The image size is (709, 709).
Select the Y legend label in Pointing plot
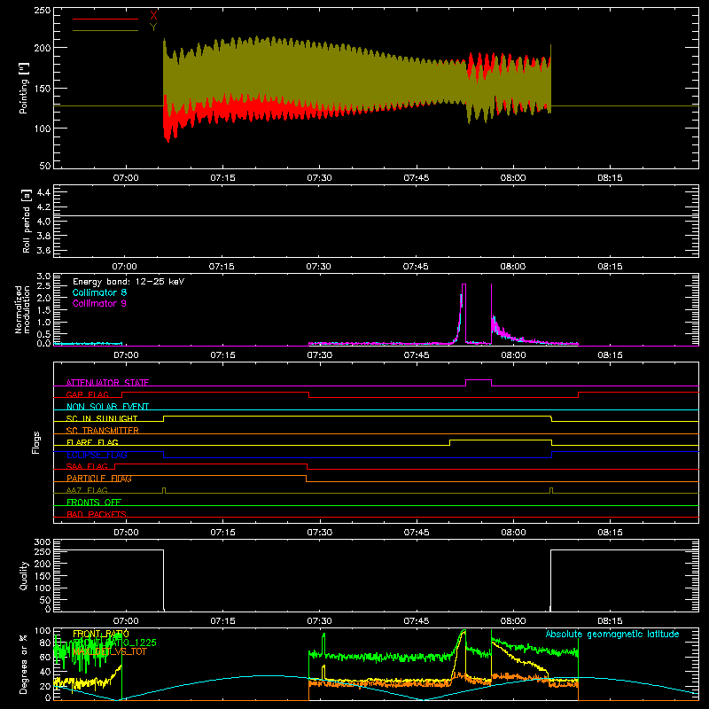(x=153, y=27)
